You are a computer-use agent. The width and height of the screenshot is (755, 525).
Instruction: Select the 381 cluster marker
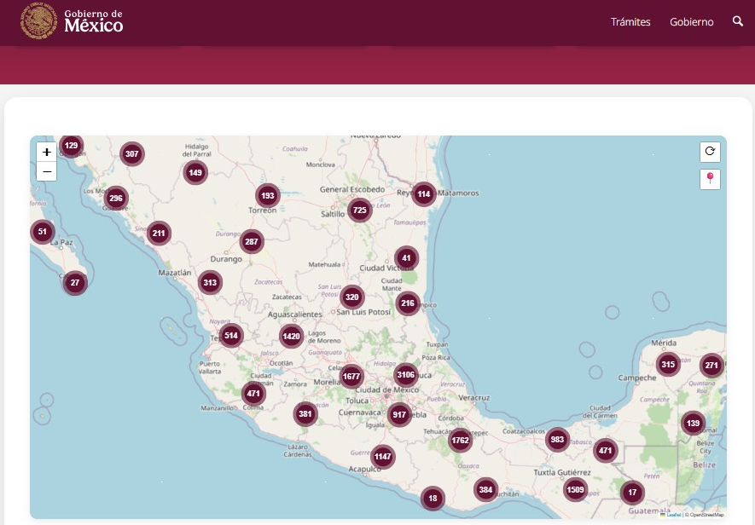(x=305, y=414)
